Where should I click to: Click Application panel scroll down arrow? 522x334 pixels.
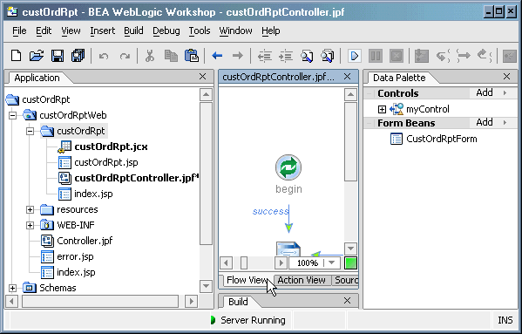pyautogui.click(x=206, y=286)
